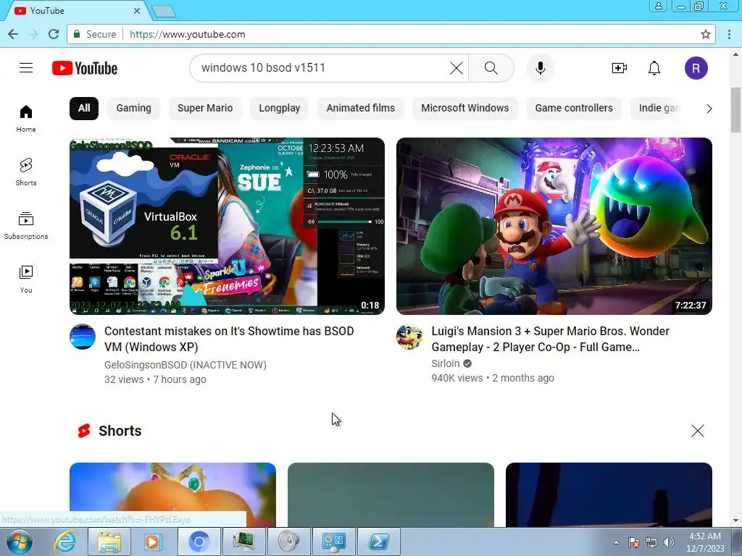Click the Chrome profile person icon in title bar
The height and width of the screenshot is (556, 742).
tap(658, 6)
